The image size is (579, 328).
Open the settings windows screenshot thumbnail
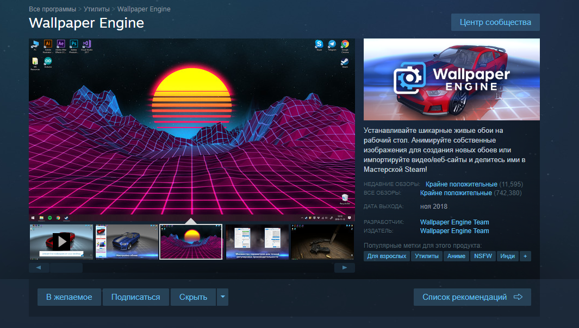(x=257, y=242)
